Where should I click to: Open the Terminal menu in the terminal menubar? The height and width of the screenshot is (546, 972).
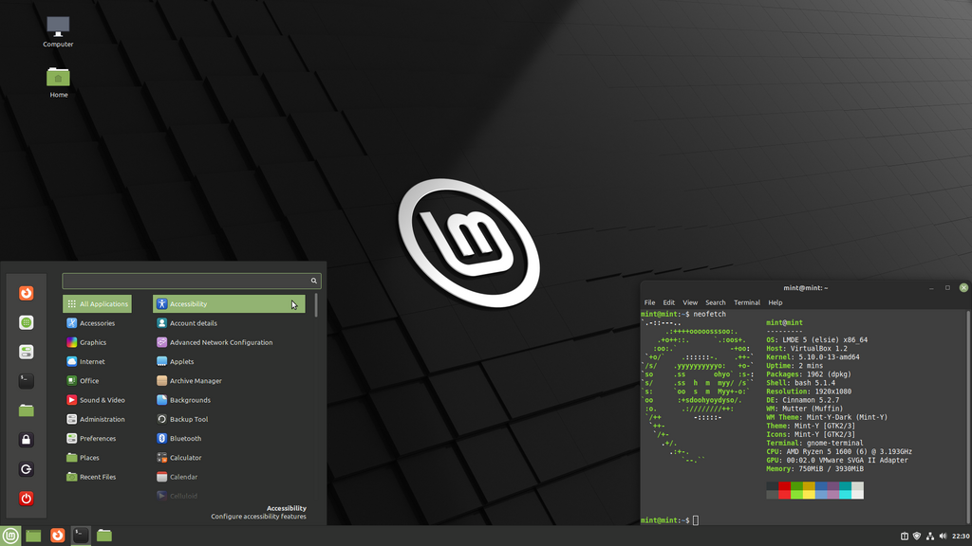[x=746, y=302]
